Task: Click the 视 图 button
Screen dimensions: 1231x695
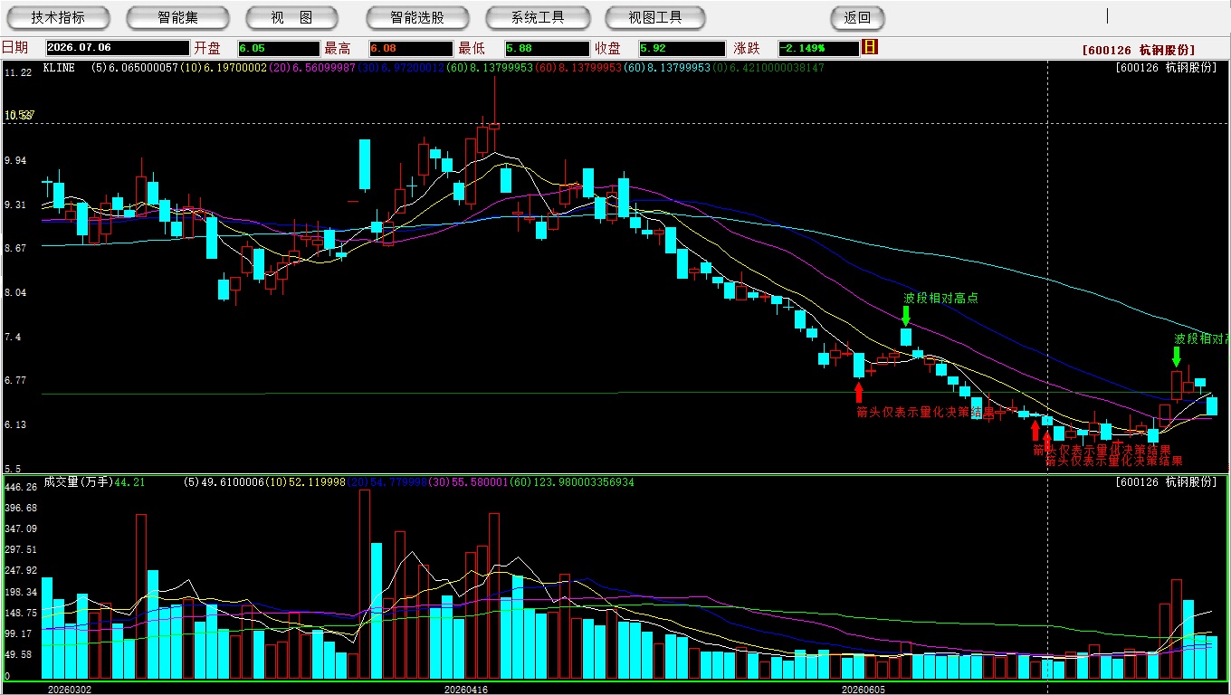Action: point(291,17)
